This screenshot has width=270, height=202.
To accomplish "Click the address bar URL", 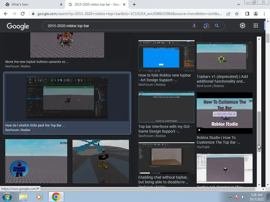I will click(129, 14).
